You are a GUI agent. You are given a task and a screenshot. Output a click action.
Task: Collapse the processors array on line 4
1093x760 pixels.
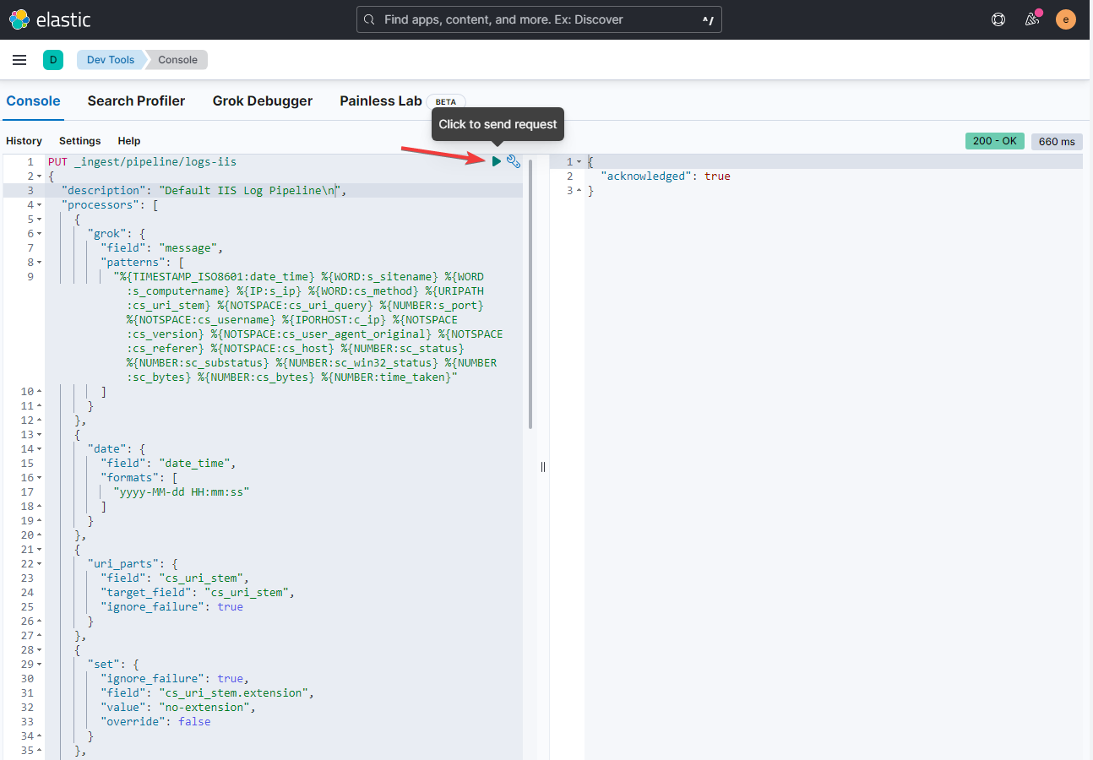click(x=38, y=204)
